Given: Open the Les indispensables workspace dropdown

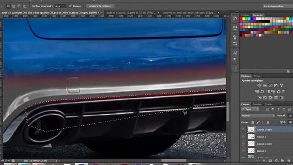Looking at the screenshot, I should (x=278, y=6).
